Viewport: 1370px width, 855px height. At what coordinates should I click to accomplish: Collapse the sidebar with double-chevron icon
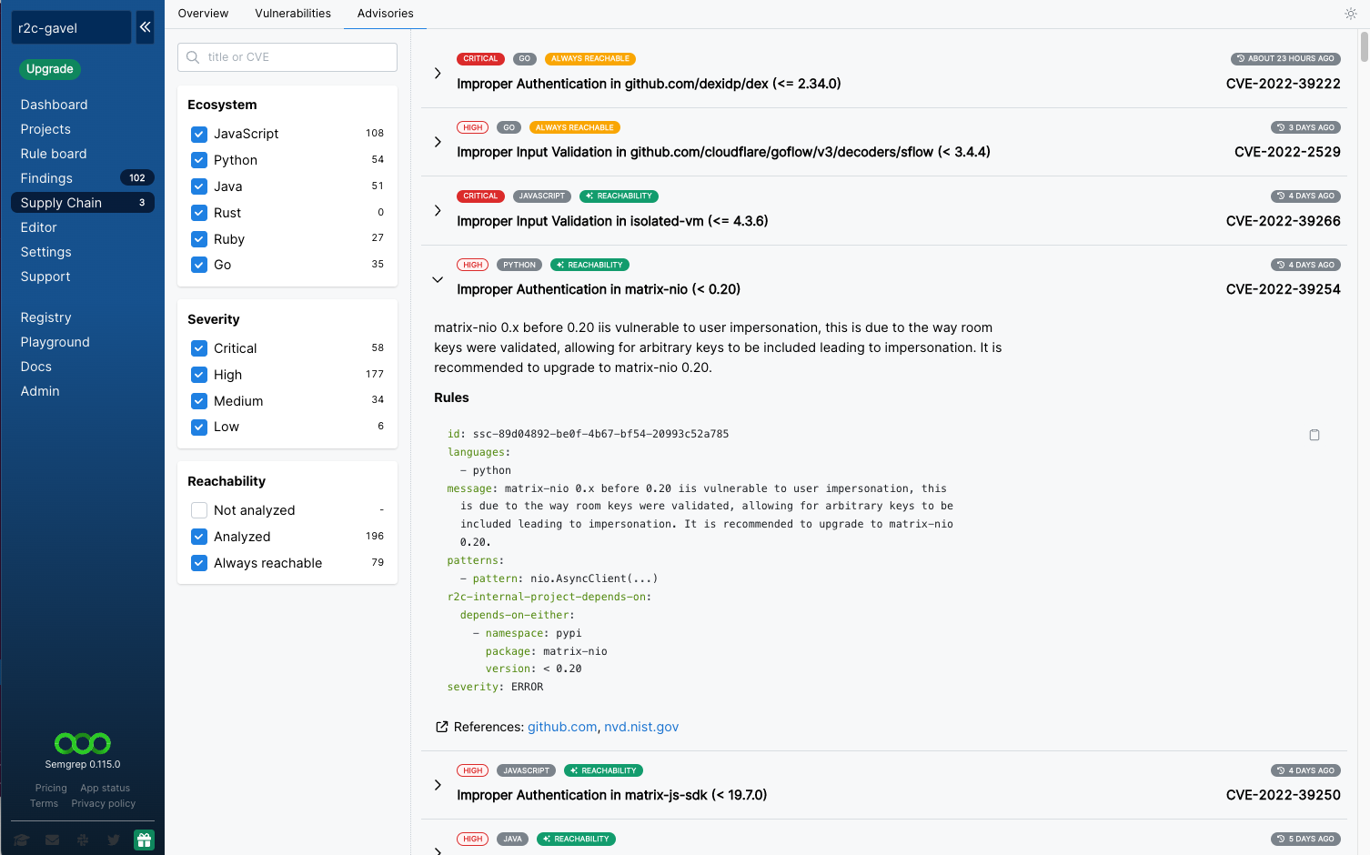146,27
